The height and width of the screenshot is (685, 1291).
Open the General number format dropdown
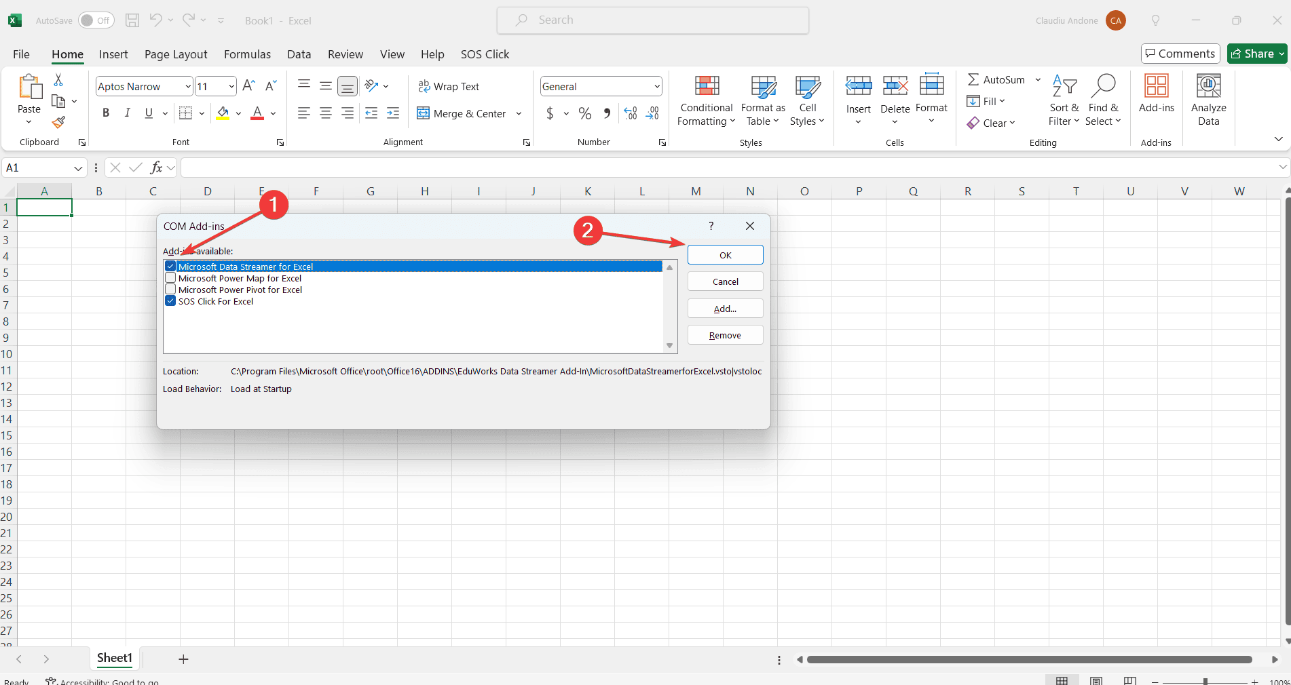coord(657,86)
